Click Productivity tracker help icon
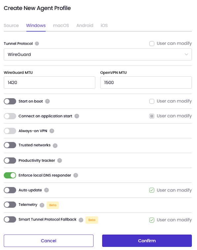This screenshot has height=250, width=197. (x=59, y=160)
